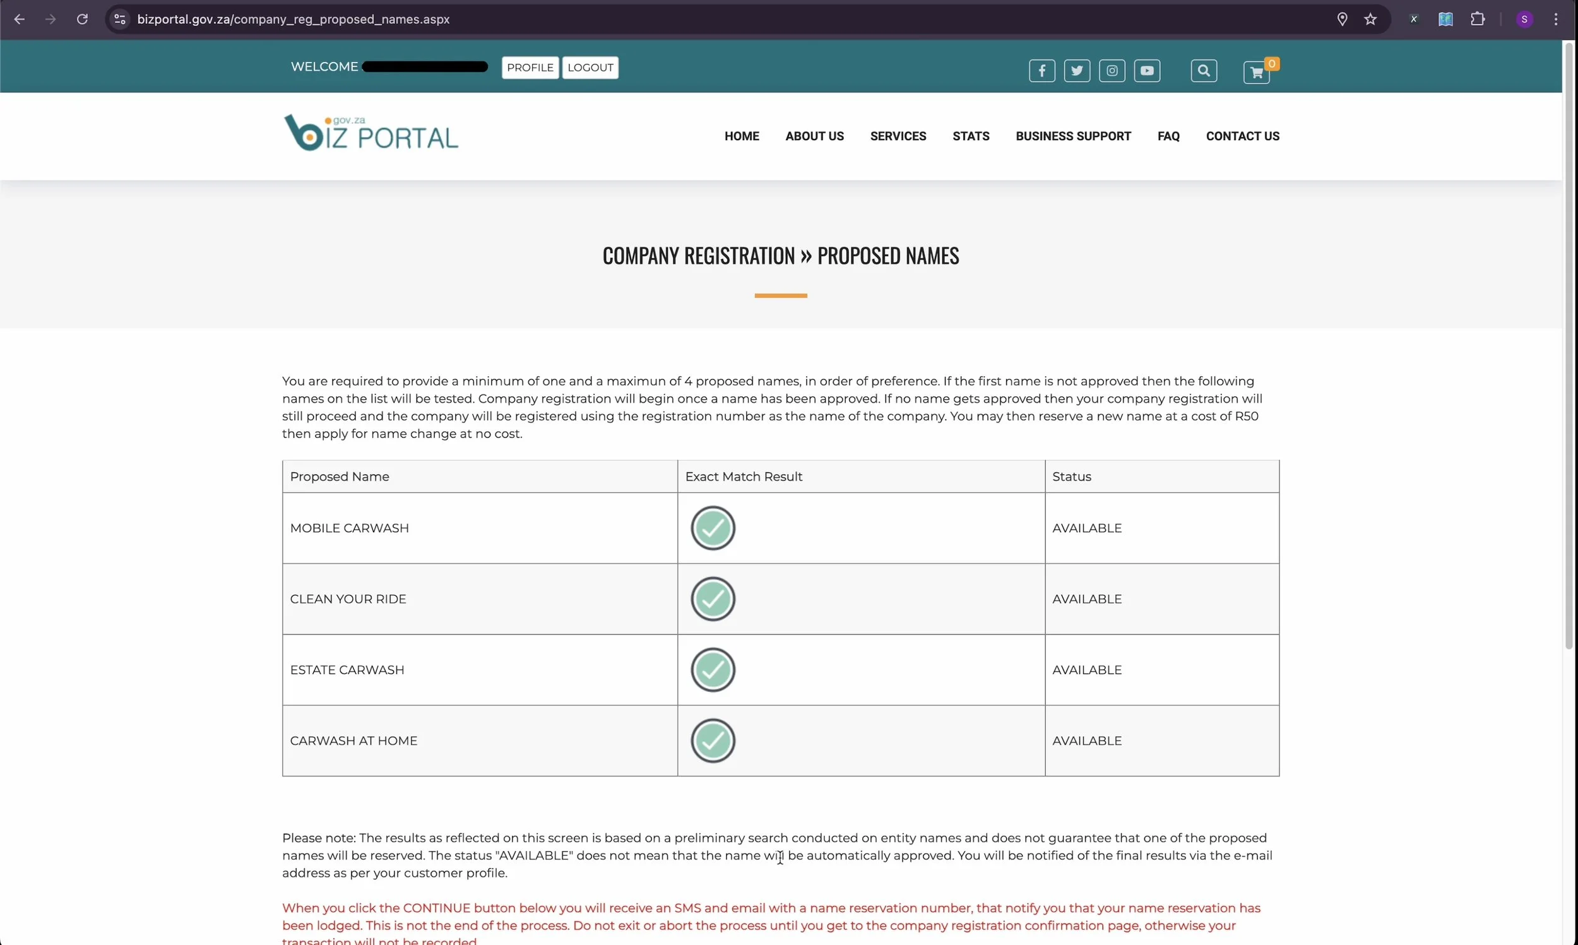Click the Biz Portal logo

(371, 133)
